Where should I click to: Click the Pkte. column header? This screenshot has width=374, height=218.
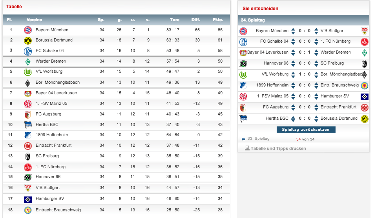[217, 20]
